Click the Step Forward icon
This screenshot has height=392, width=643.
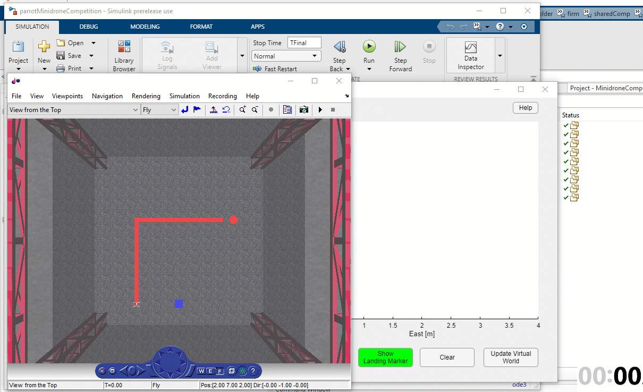point(400,47)
